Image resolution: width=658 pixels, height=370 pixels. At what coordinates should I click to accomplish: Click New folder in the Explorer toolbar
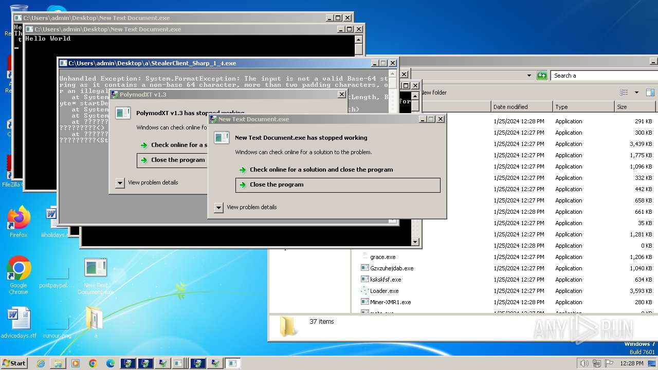pos(434,92)
